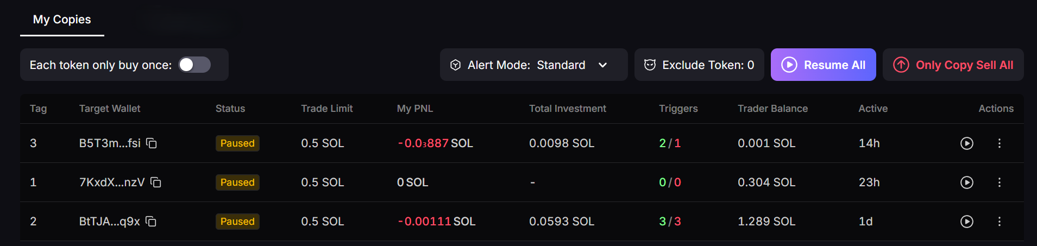Open more actions for BtTJA...q9x row
Image resolution: width=1037 pixels, height=246 pixels.
(999, 222)
